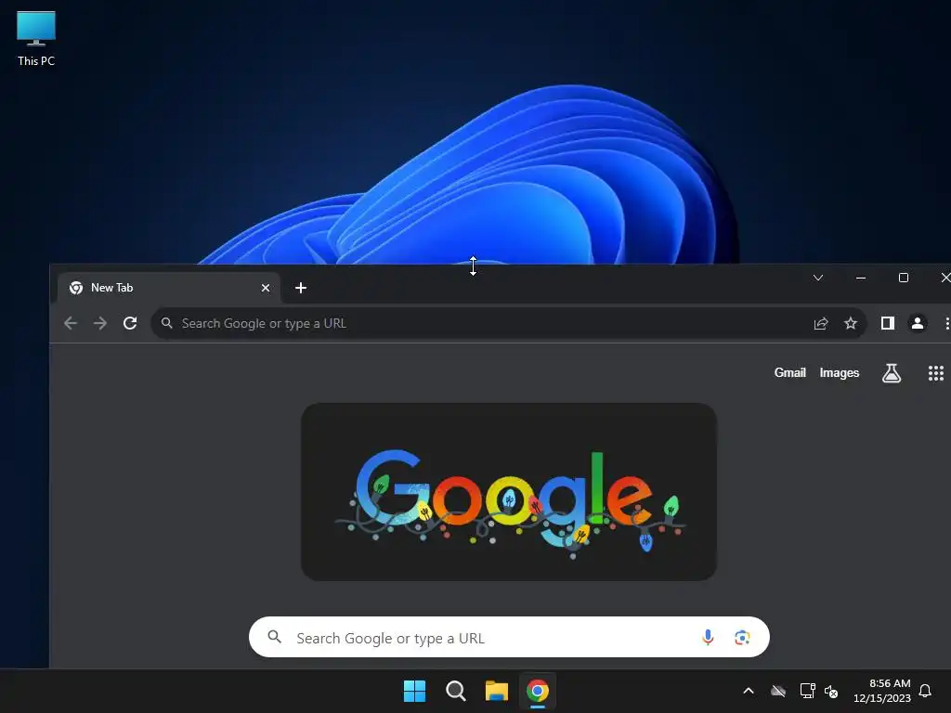Open the Images link
Screen dimensions: 951x713
tap(840, 373)
